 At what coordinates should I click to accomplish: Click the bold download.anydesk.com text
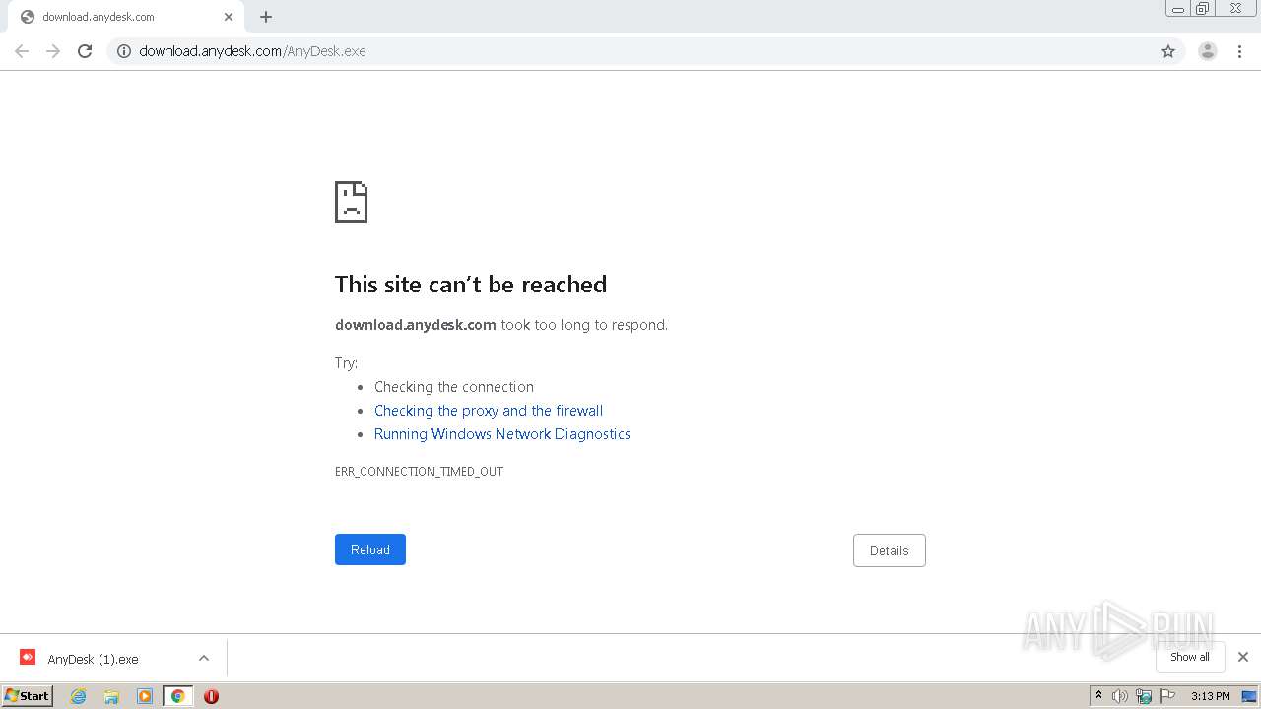[x=416, y=325]
